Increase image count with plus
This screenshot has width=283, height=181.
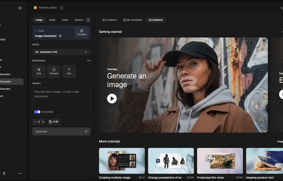(x=43, y=122)
